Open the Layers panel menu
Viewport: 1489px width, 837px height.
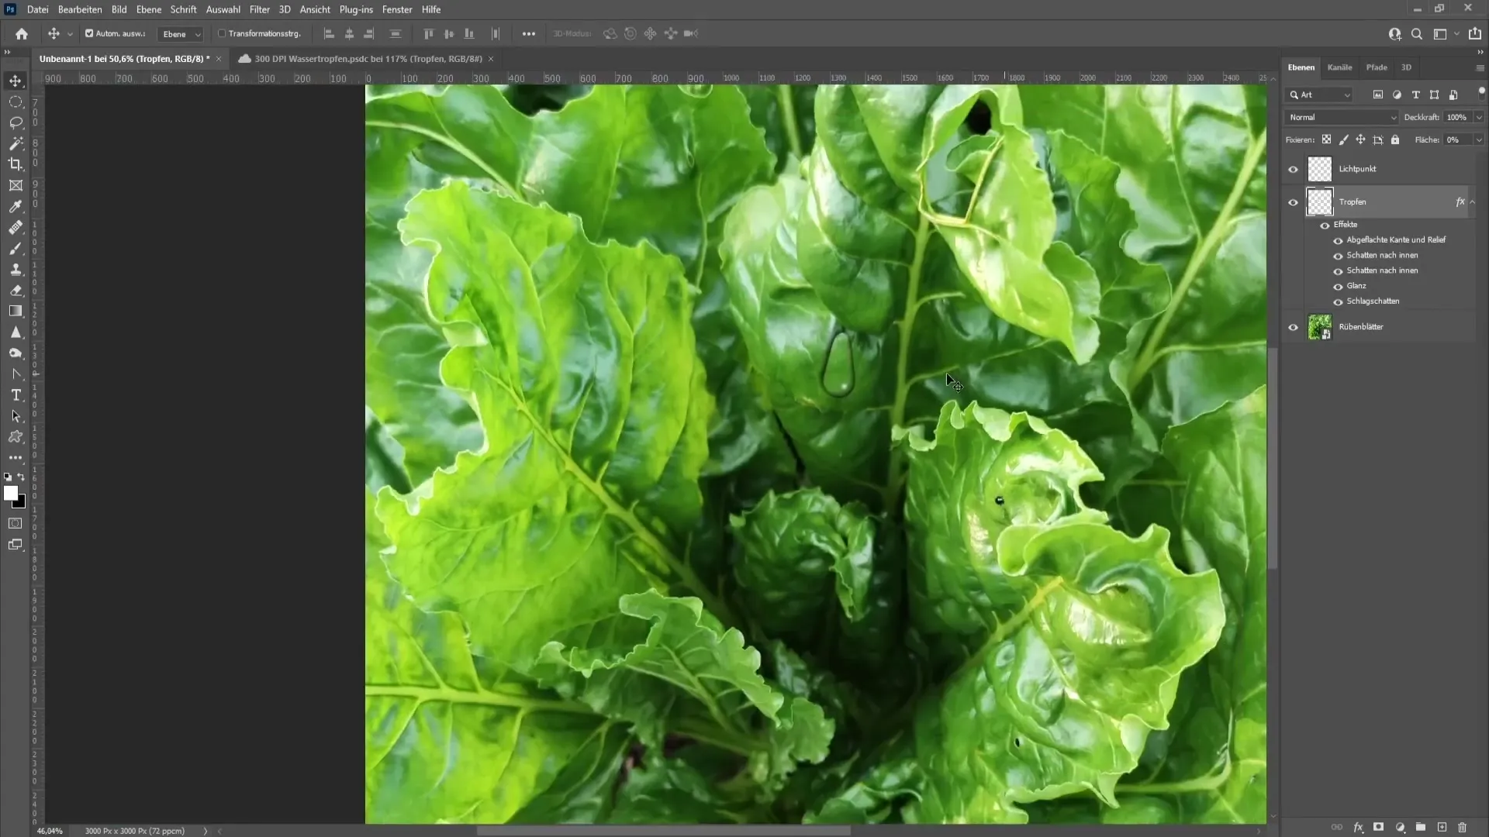(x=1480, y=68)
